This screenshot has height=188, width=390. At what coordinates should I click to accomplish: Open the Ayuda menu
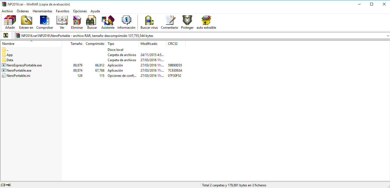coord(95,11)
